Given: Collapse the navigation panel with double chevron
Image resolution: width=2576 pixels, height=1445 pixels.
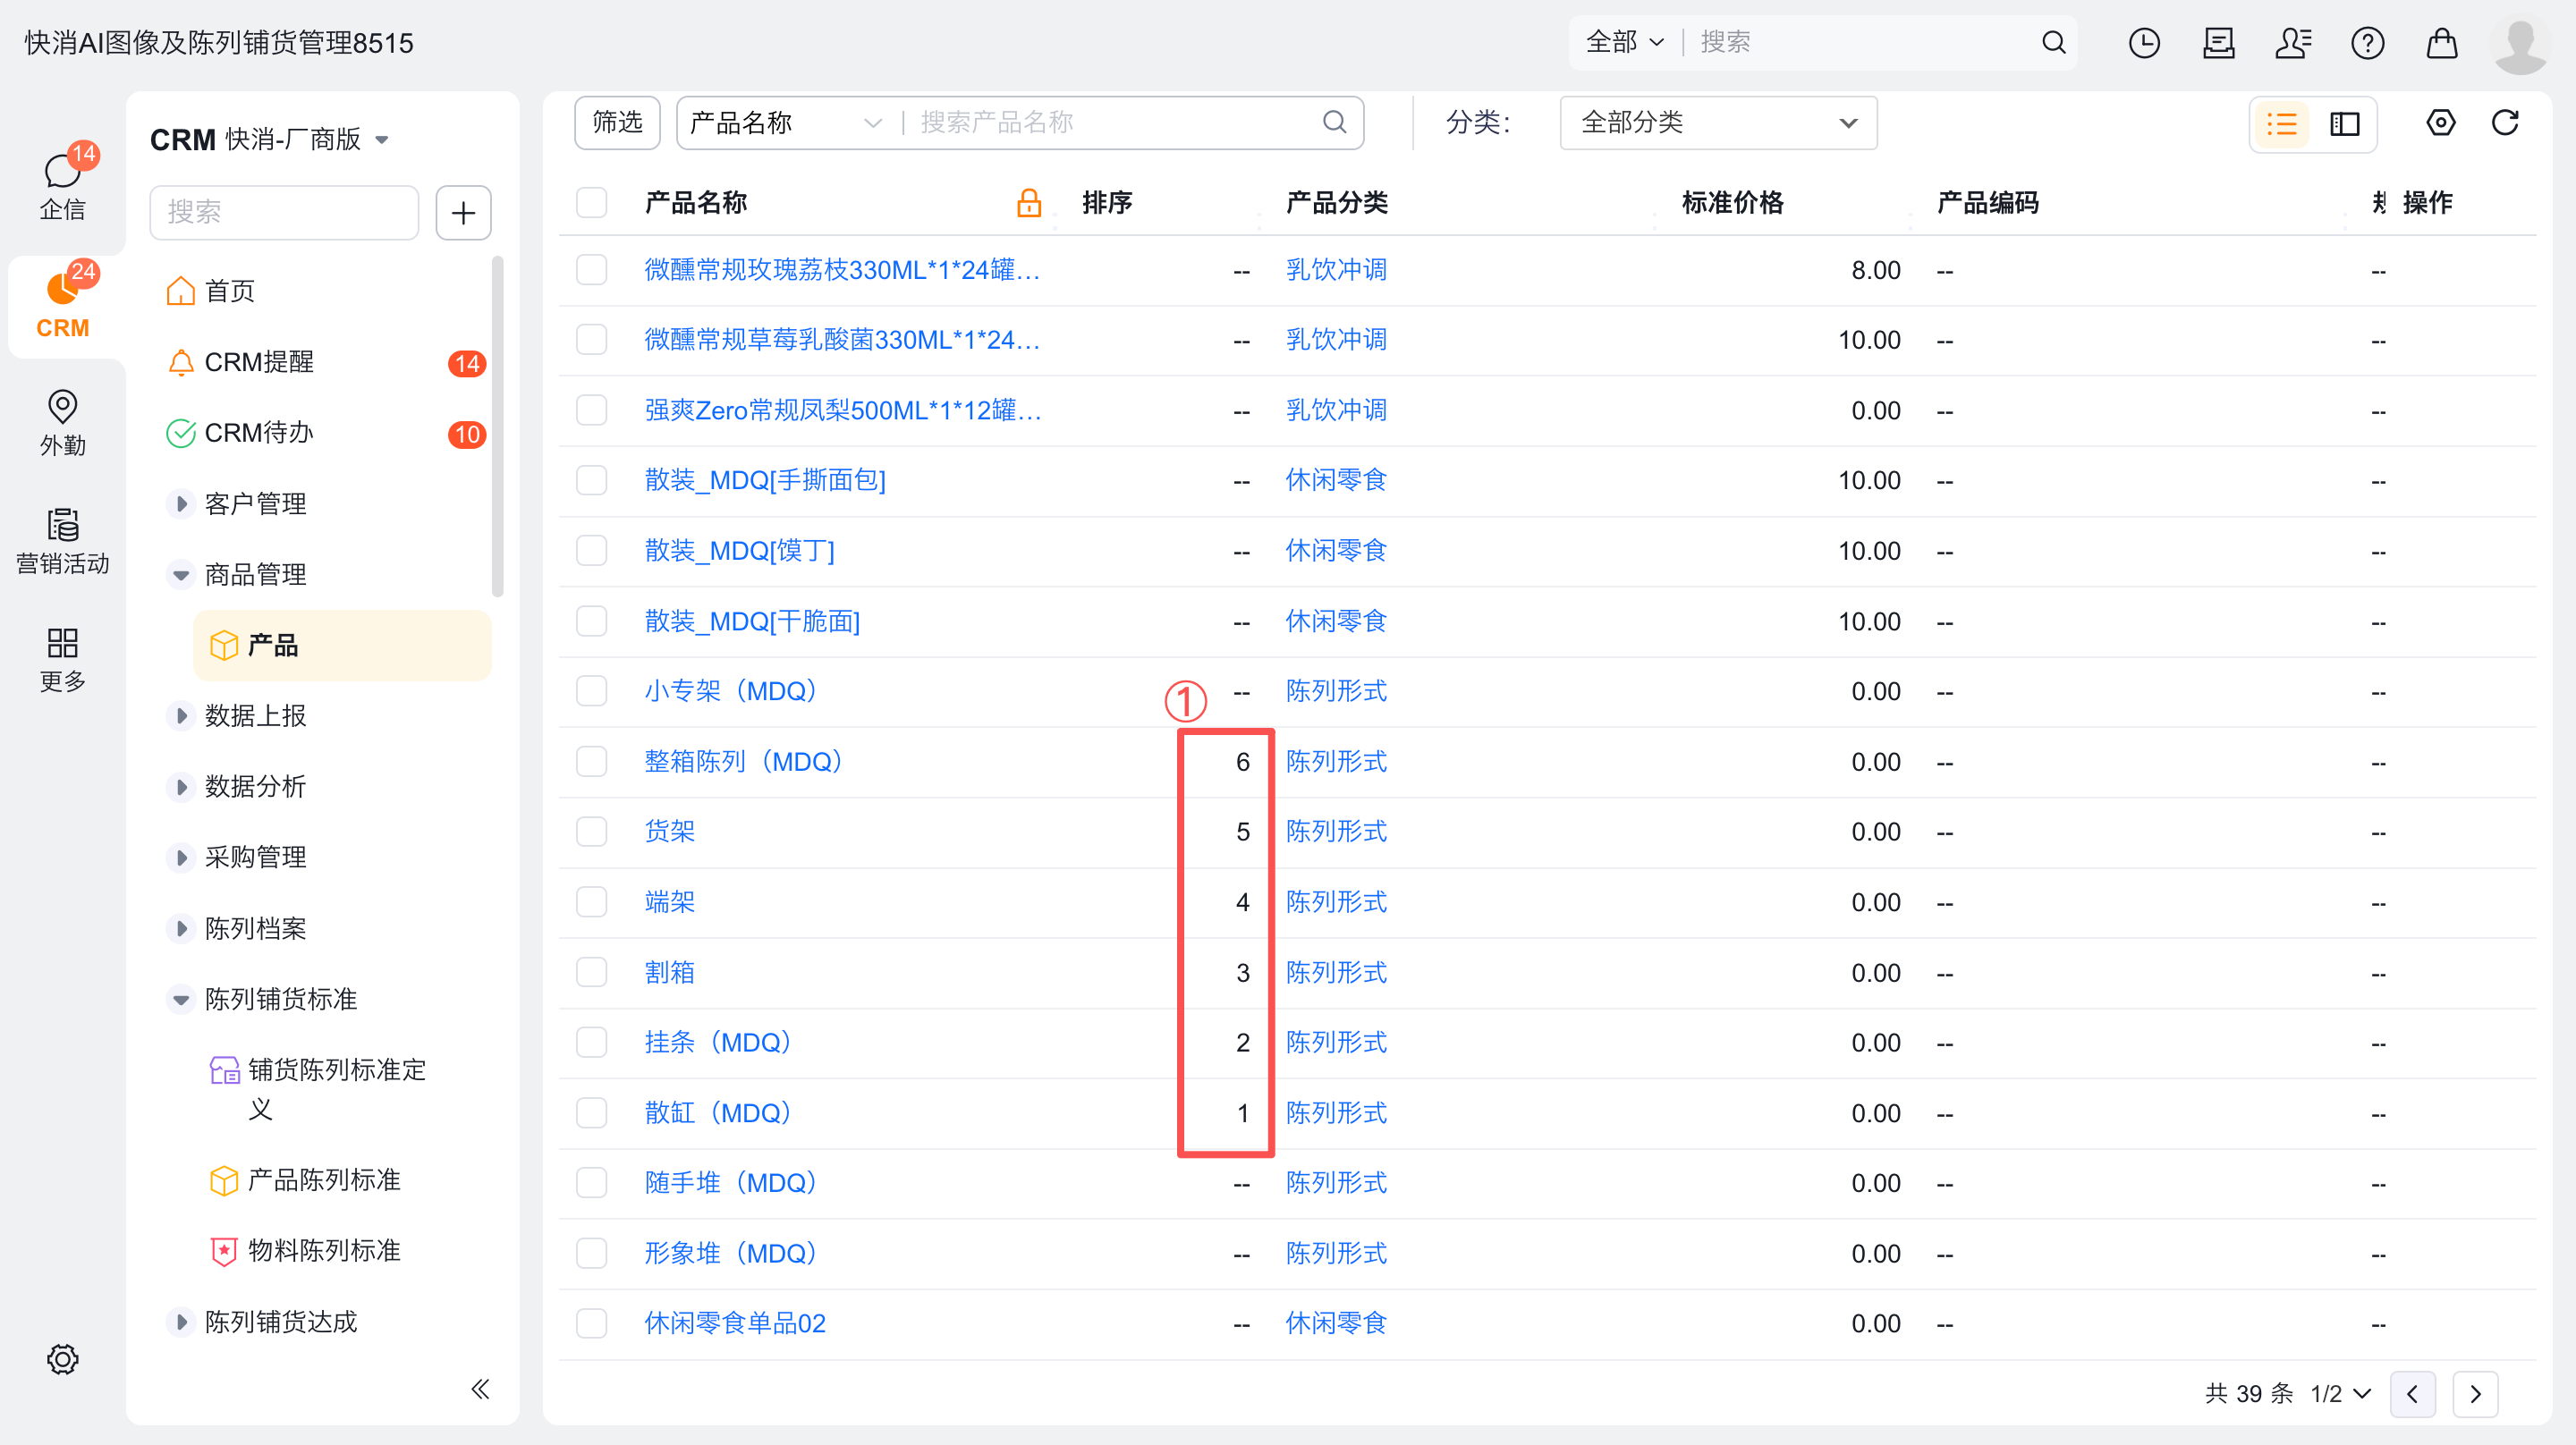Looking at the screenshot, I should (x=480, y=1389).
